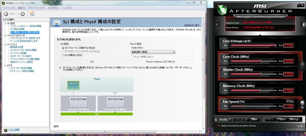Go back with NVIDIA panel back arrow
The width and height of the screenshot is (306, 136).
click(x=6, y=14)
